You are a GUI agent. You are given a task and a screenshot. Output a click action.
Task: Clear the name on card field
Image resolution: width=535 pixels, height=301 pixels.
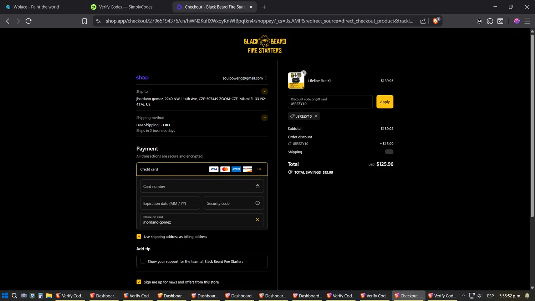click(258, 220)
